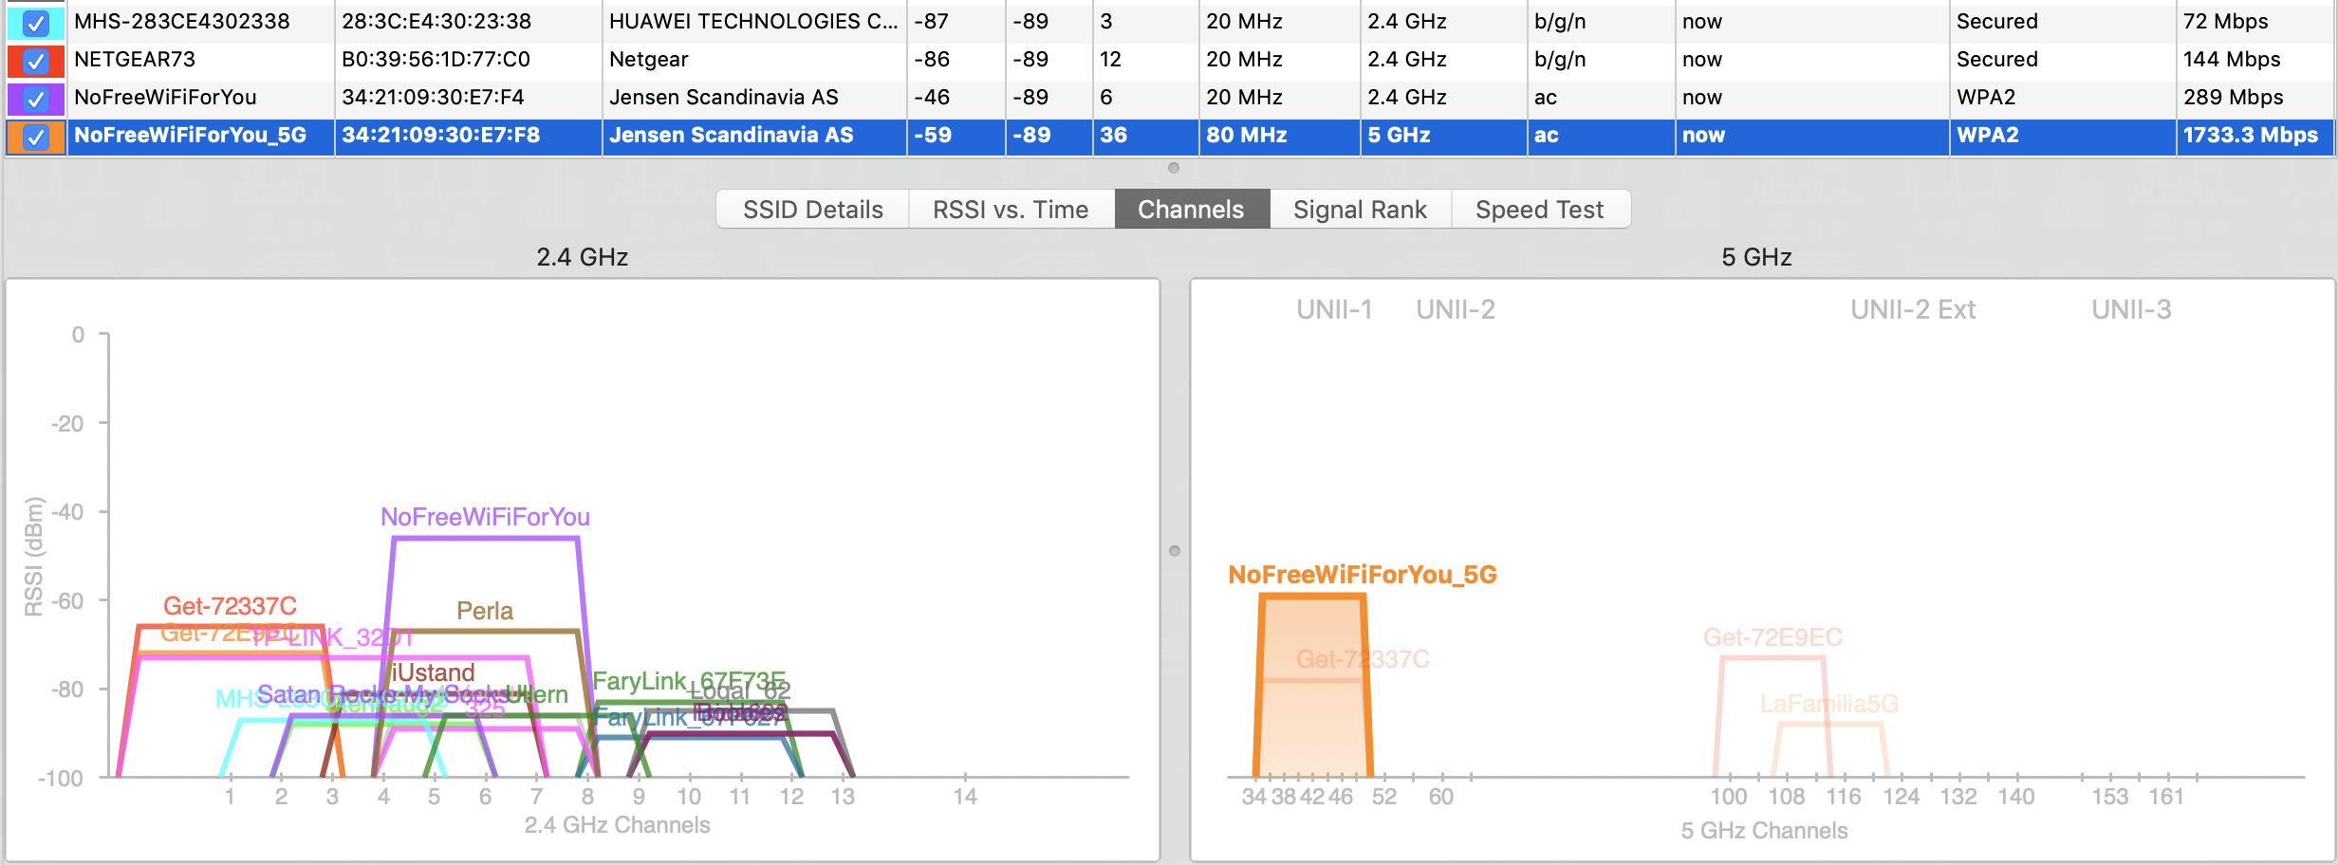Screen dimensions: 2338x865
Task: Click the UNII-3 band label
Action: pyautogui.click(x=2131, y=310)
